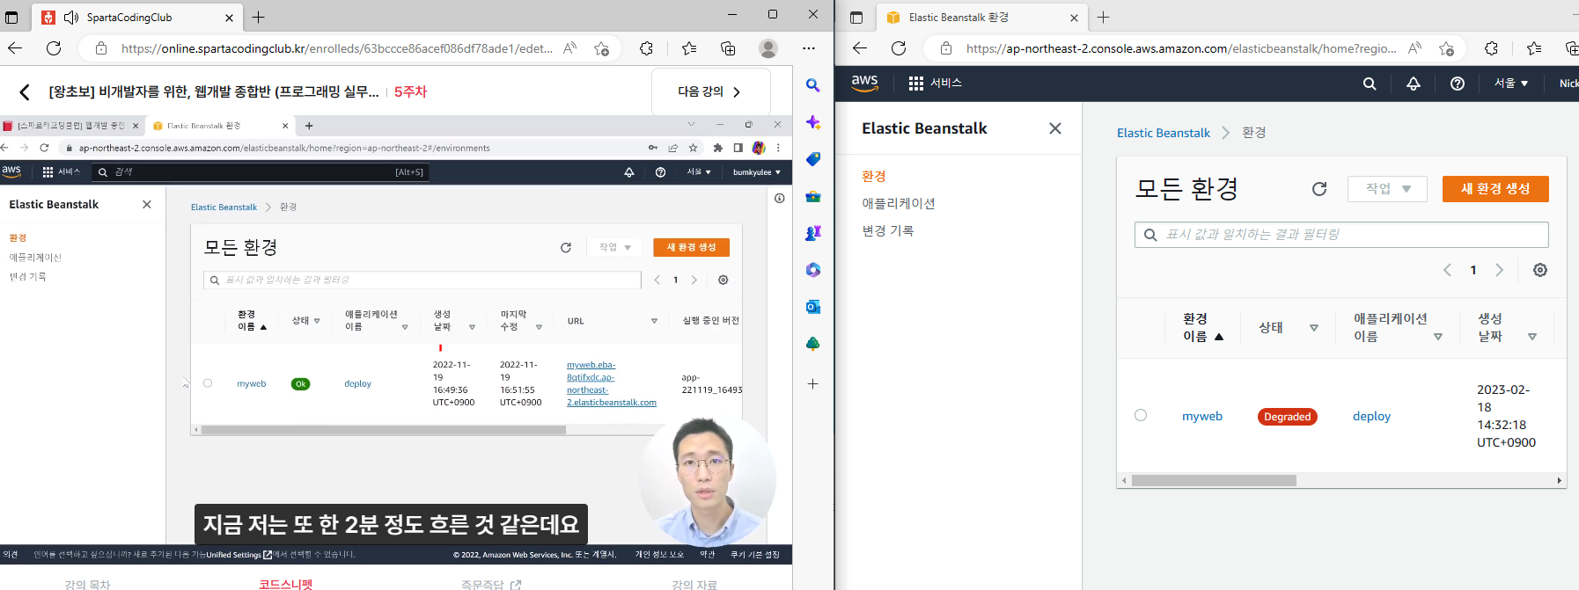Mute the SpartaCodingClub tab audio icon

[x=70, y=18]
